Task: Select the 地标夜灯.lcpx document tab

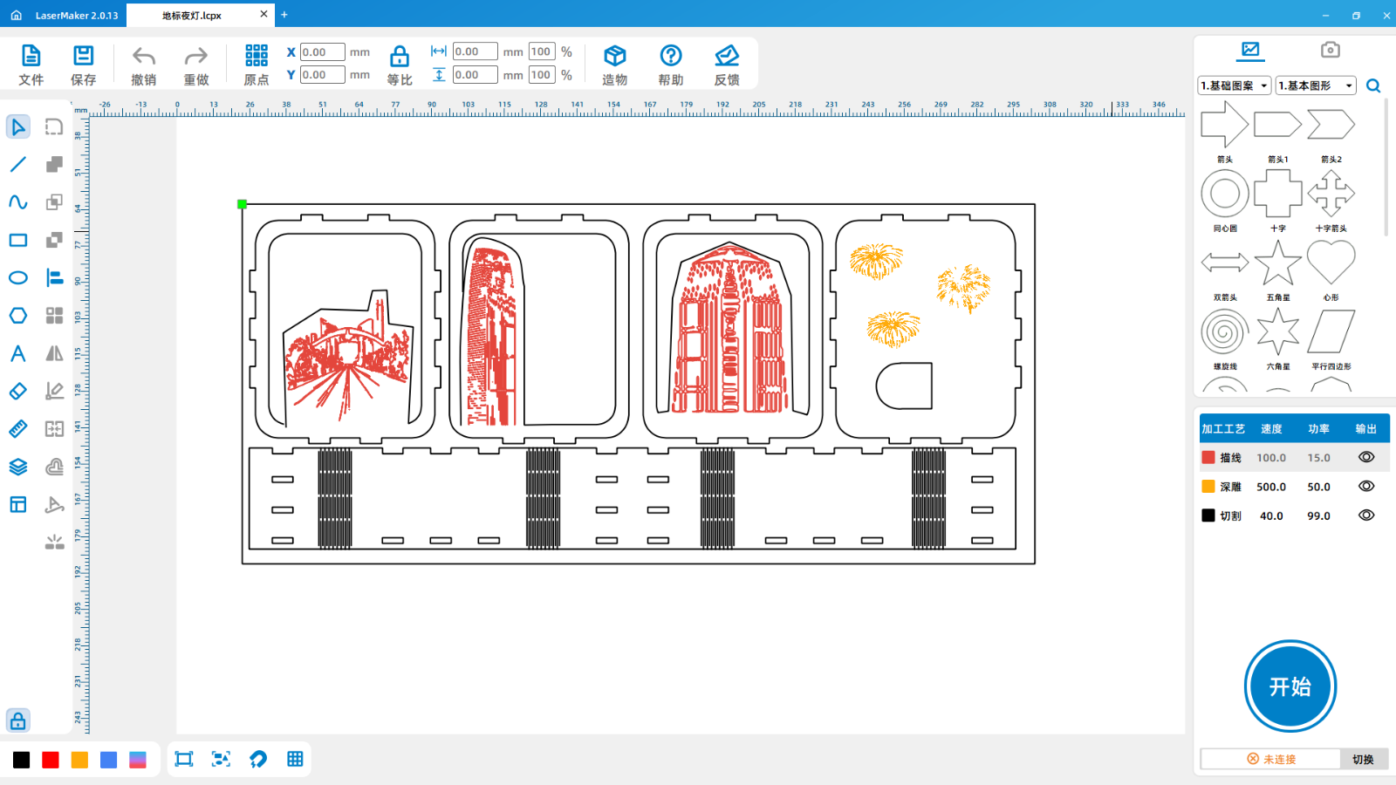Action: (192, 15)
